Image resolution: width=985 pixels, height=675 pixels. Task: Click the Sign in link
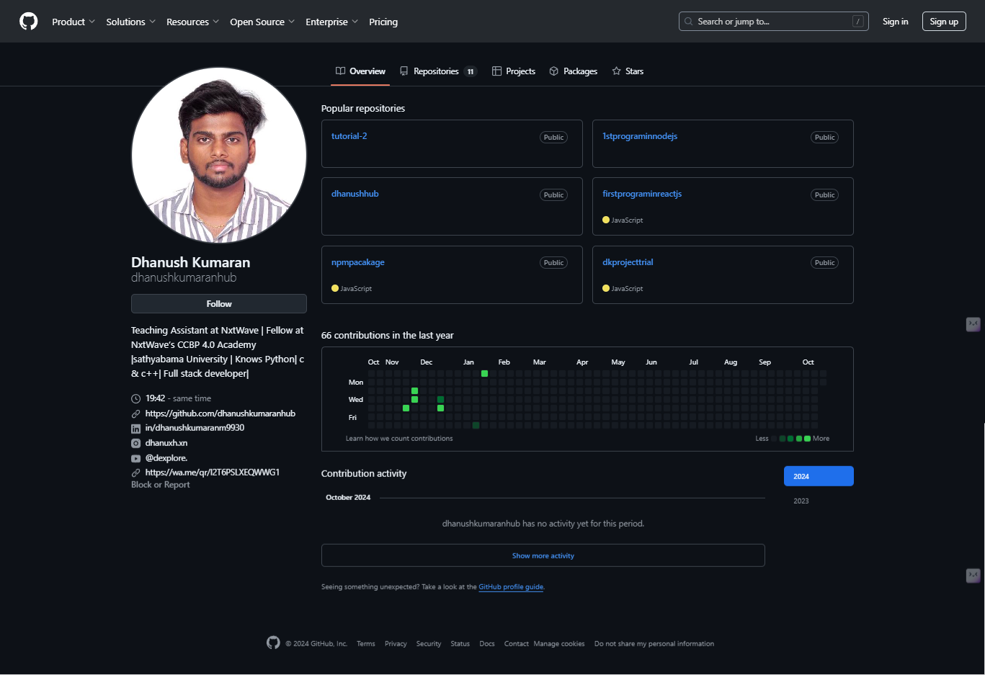(x=895, y=22)
